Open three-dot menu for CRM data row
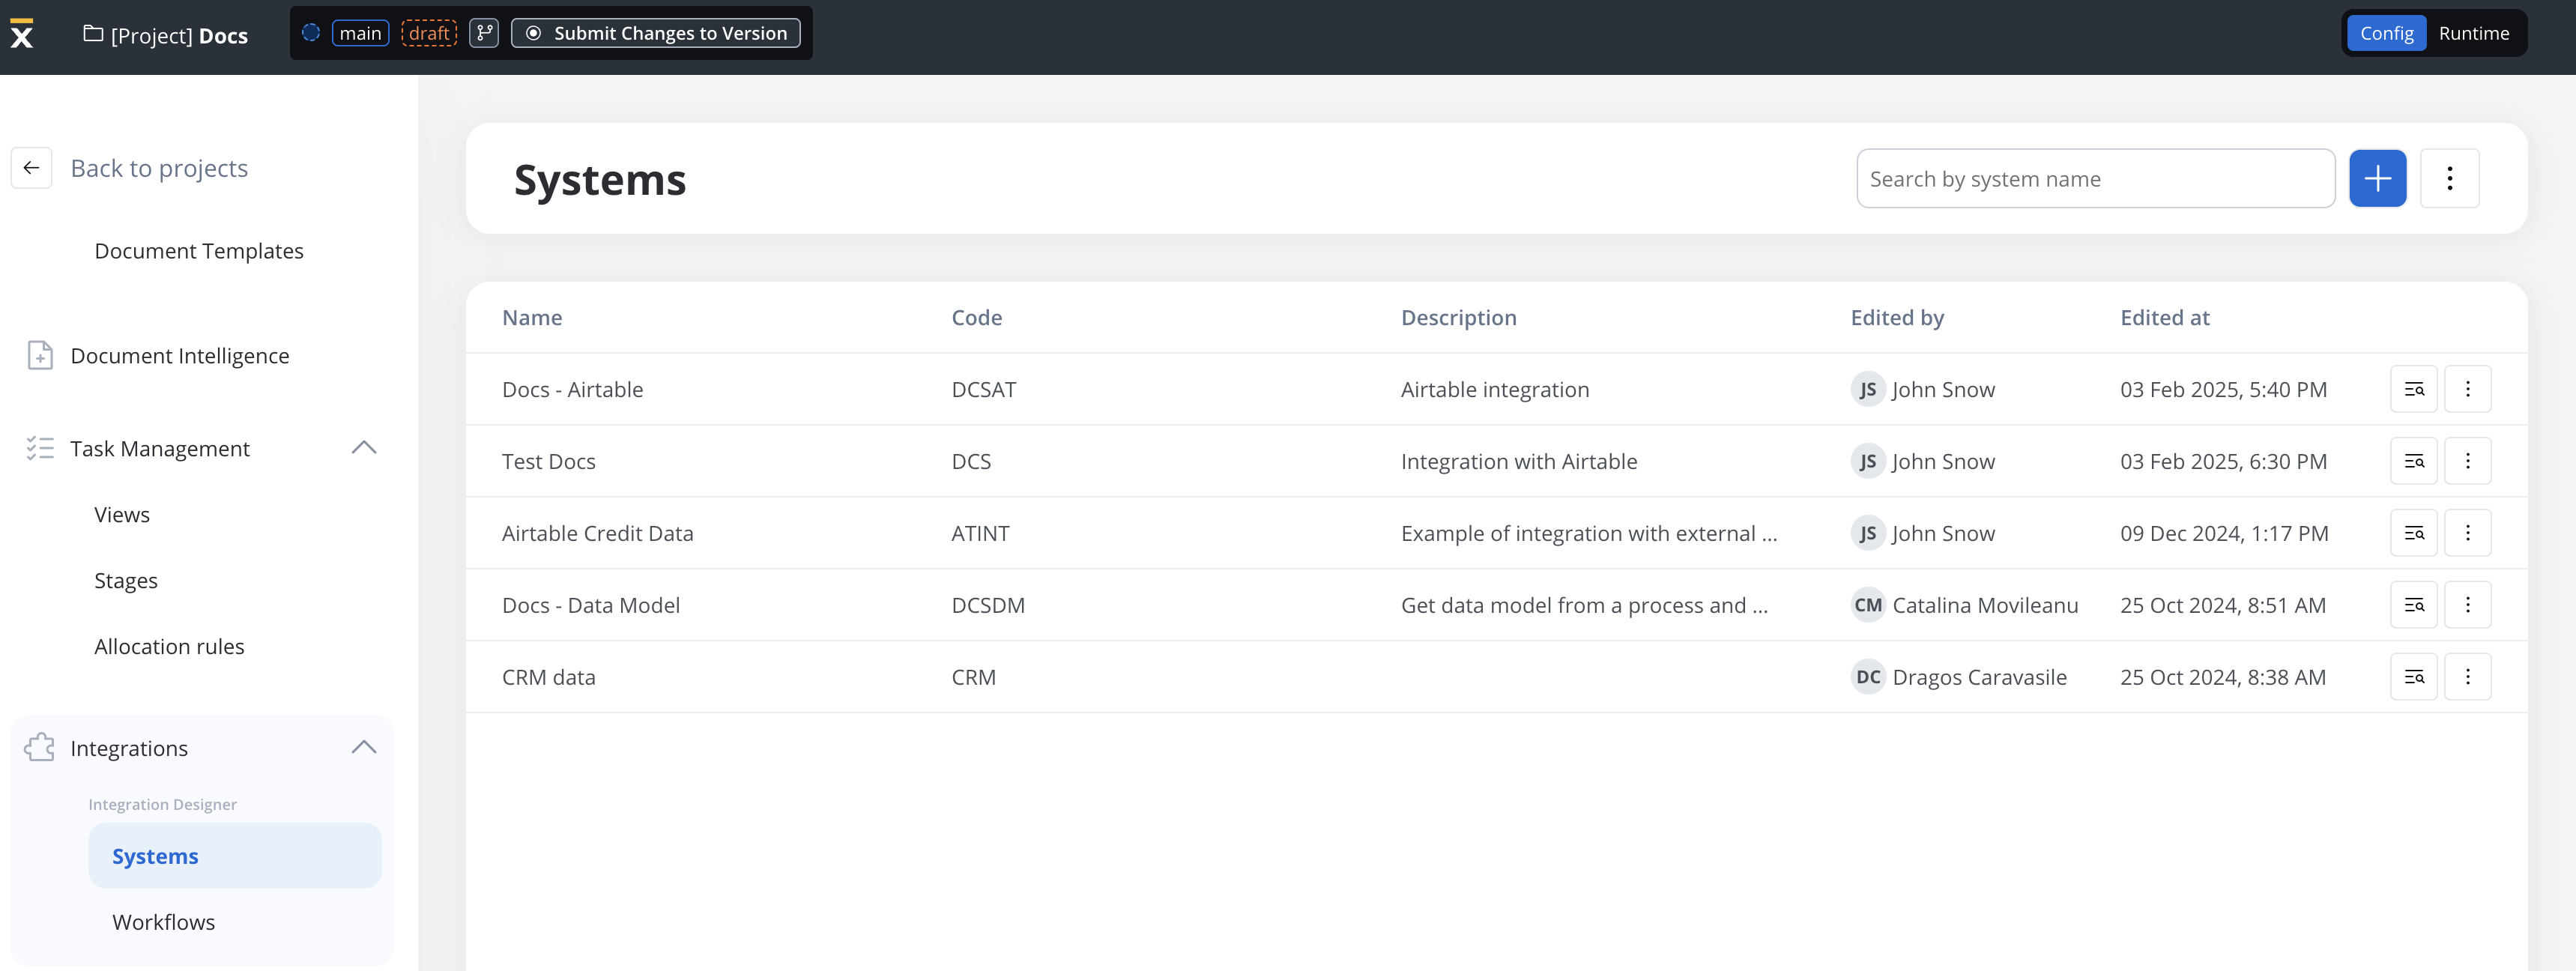This screenshot has width=2576, height=971. (x=2467, y=677)
